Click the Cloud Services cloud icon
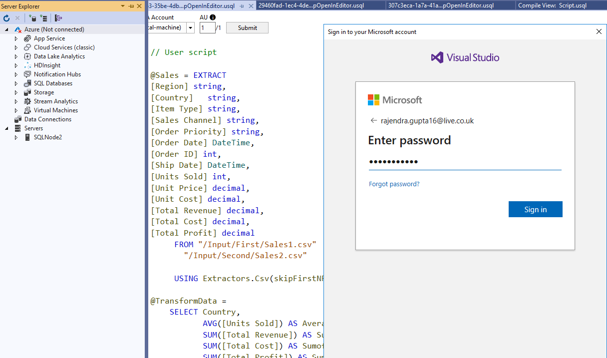This screenshot has width=607, height=358. click(x=27, y=47)
